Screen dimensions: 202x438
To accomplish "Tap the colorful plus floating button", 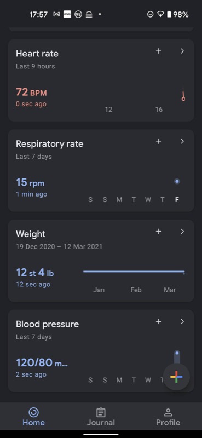I will point(176,377).
